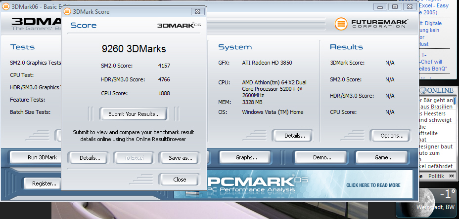
Task: Click the Tests section heading
Action: [23, 47]
